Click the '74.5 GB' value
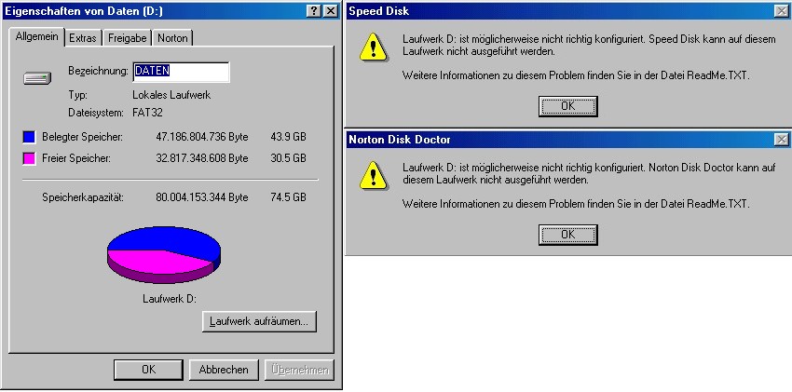This screenshot has height=392, width=792. 289,197
